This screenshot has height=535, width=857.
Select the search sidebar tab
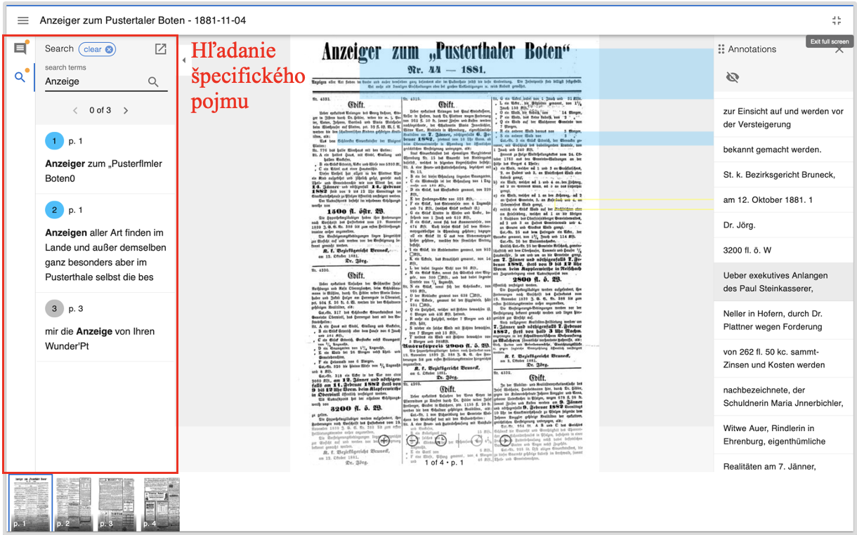tap(20, 77)
